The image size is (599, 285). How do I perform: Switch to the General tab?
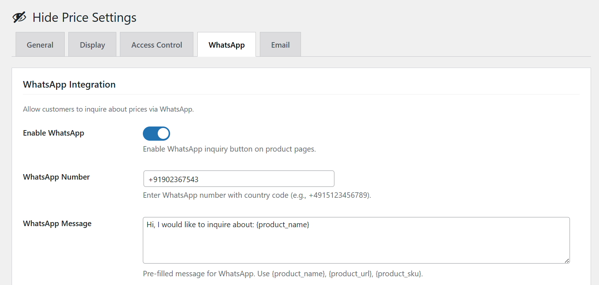pos(40,44)
